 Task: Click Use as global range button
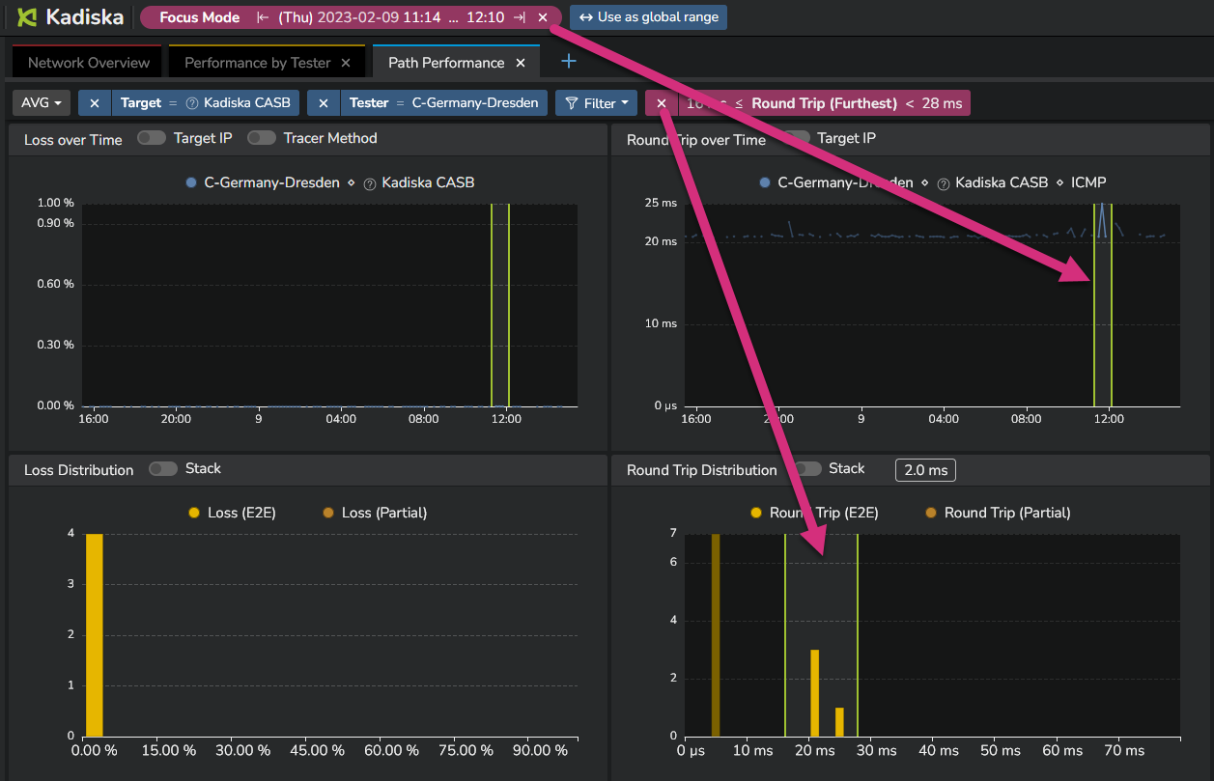point(648,17)
